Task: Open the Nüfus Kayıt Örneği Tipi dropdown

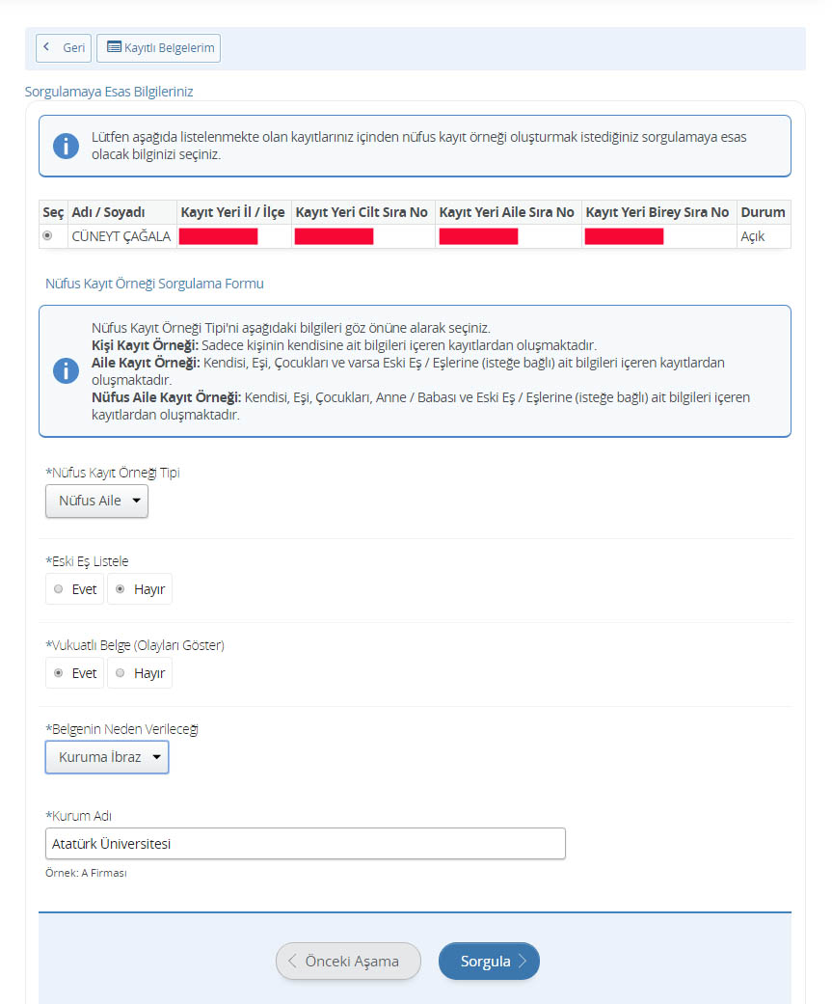Action: (x=97, y=501)
